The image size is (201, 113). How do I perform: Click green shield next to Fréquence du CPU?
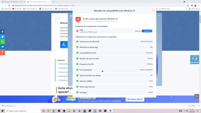pyautogui.click(x=77, y=64)
